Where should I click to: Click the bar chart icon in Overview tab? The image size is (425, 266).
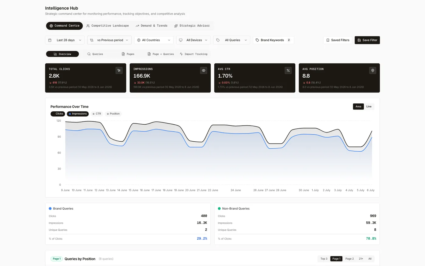55,54
